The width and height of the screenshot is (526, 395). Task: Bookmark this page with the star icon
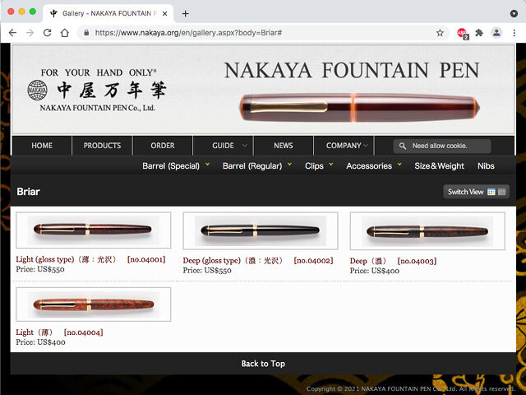[x=441, y=32]
